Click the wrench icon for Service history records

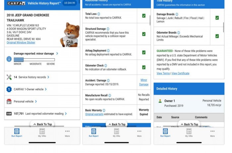pyautogui.click(x=9, y=77)
